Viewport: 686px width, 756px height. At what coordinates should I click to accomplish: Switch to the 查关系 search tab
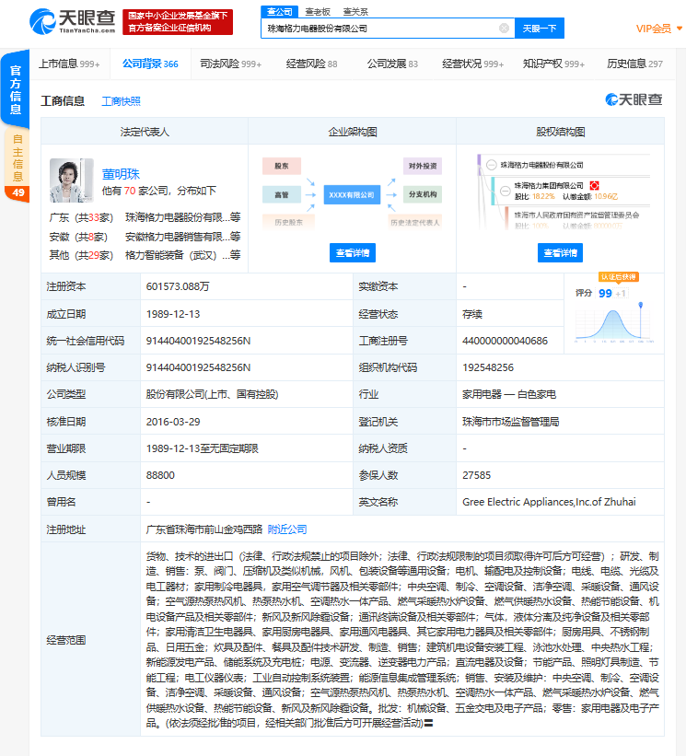click(x=355, y=12)
